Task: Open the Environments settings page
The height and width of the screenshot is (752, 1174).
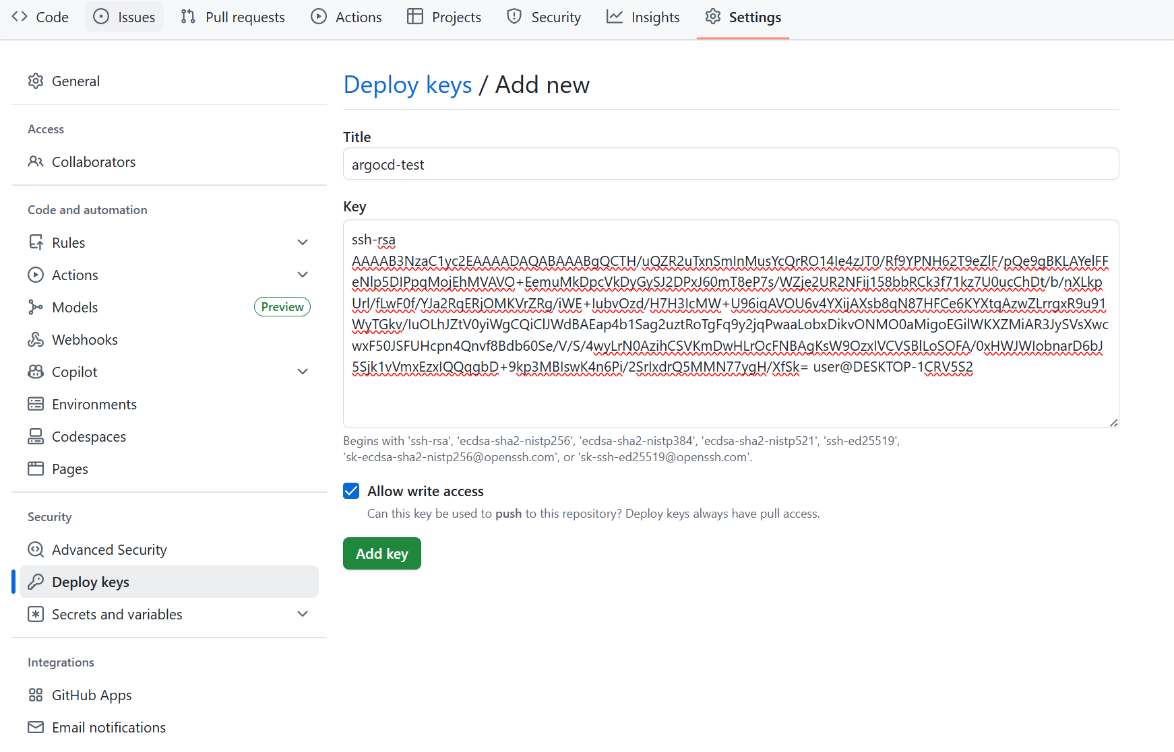Action: 169,405
